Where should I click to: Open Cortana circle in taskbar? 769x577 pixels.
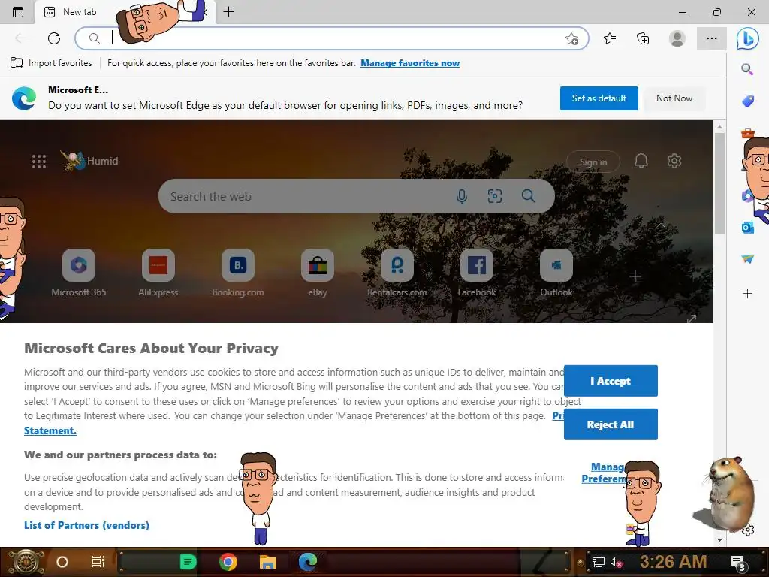[x=62, y=562]
